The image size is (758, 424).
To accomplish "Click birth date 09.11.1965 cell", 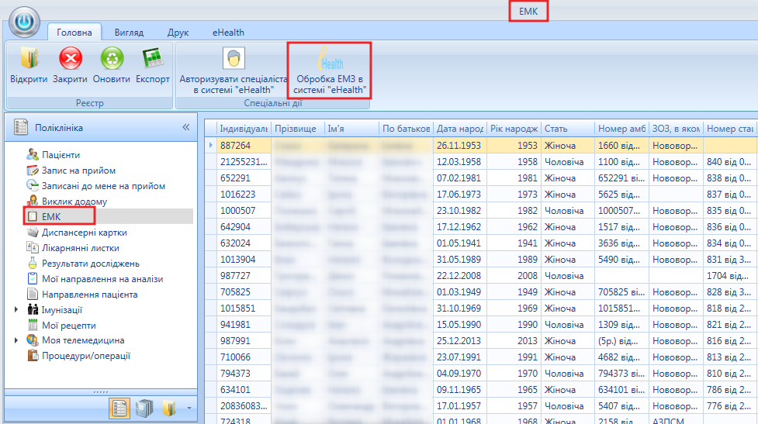I will tap(459, 390).
